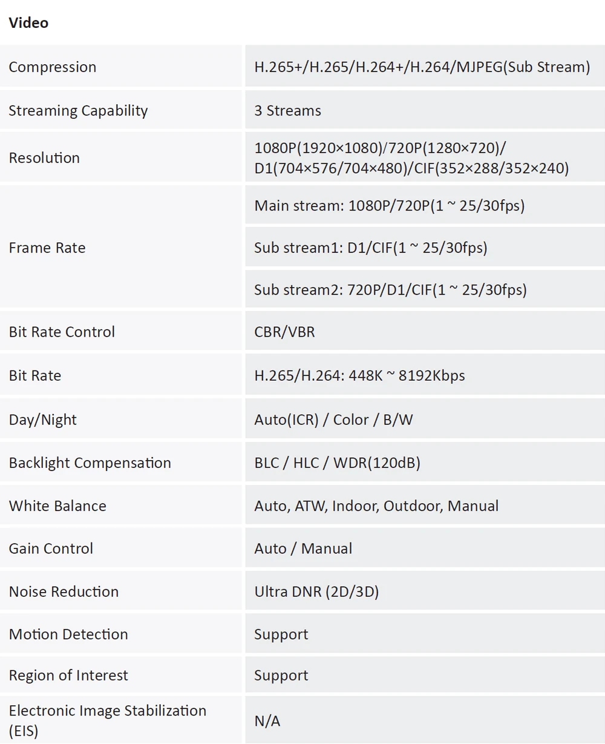605x744 pixels.
Task: Click the Day/Night row label
Action: point(43,420)
